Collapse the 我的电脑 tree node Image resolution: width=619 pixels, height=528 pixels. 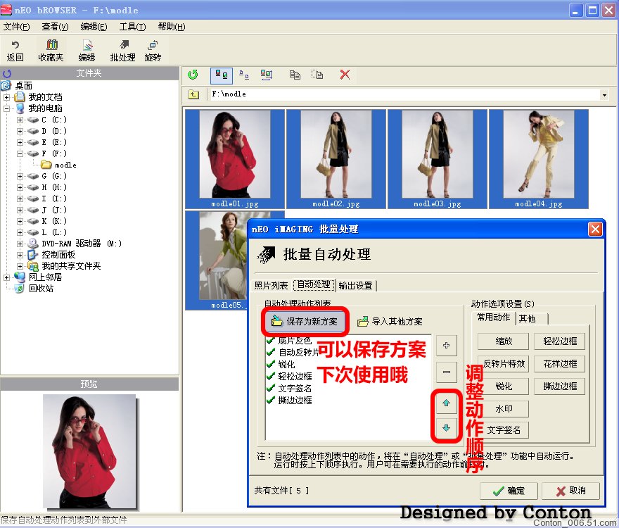click(x=7, y=108)
